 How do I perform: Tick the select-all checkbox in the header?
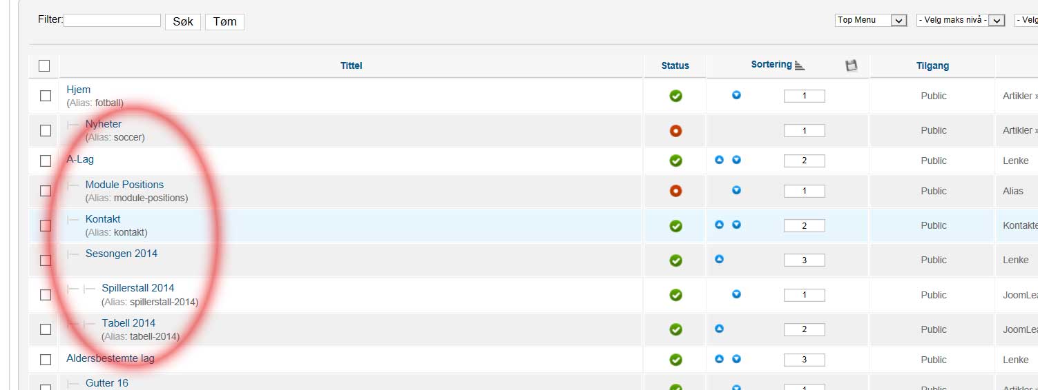point(44,65)
